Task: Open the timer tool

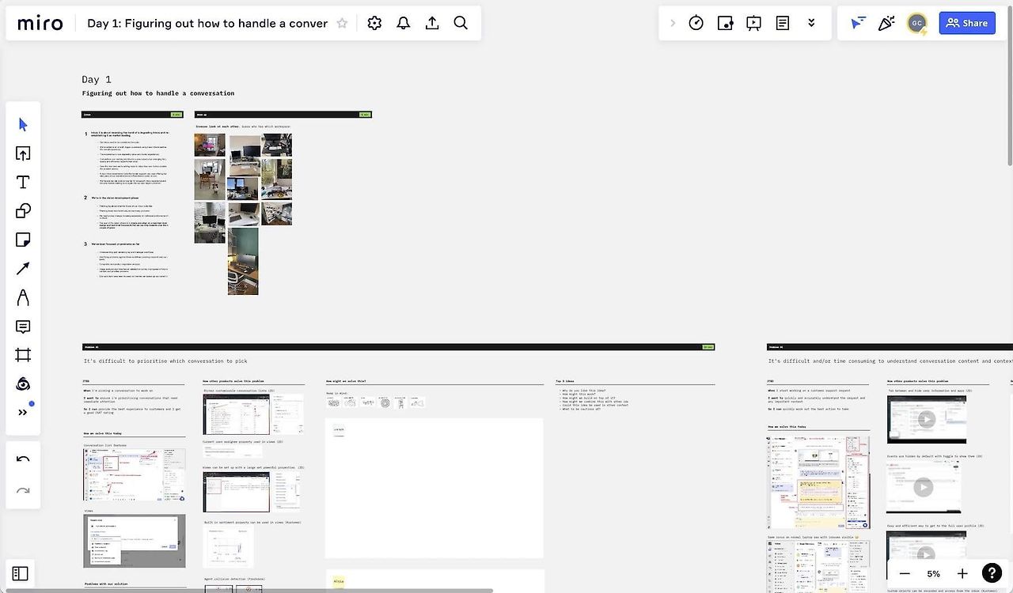Action: (x=696, y=23)
